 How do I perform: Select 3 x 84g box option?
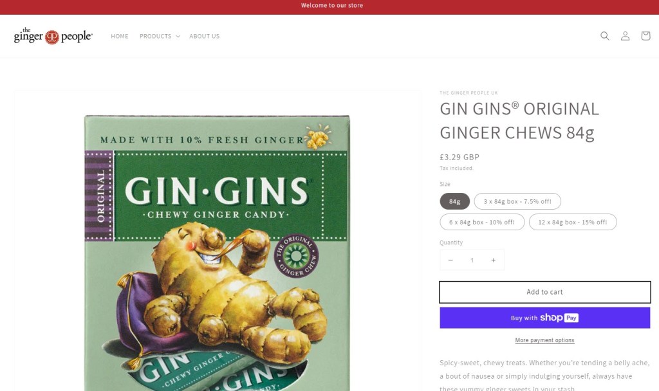click(x=517, y=201)
